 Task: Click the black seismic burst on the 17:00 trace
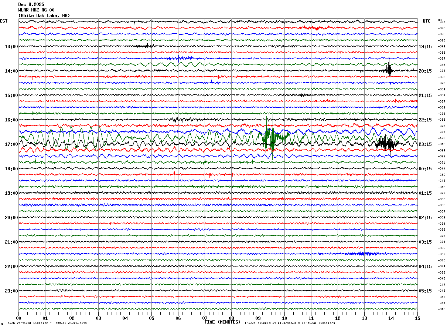386,143
